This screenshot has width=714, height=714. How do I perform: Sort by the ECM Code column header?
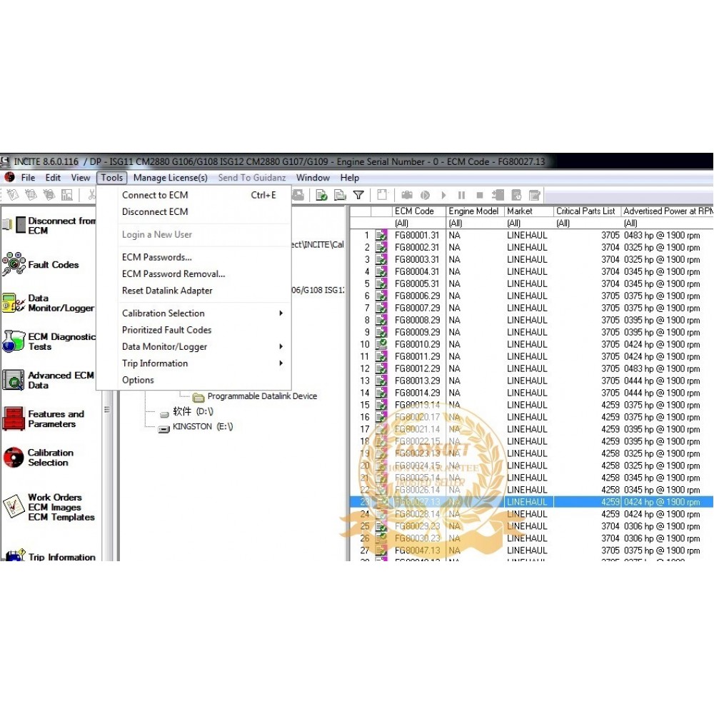coord(419,211)
